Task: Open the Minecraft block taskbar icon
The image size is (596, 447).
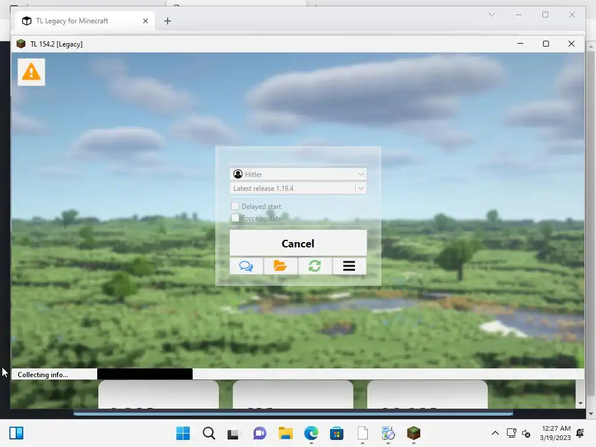Action: click(x=414, y=433)
